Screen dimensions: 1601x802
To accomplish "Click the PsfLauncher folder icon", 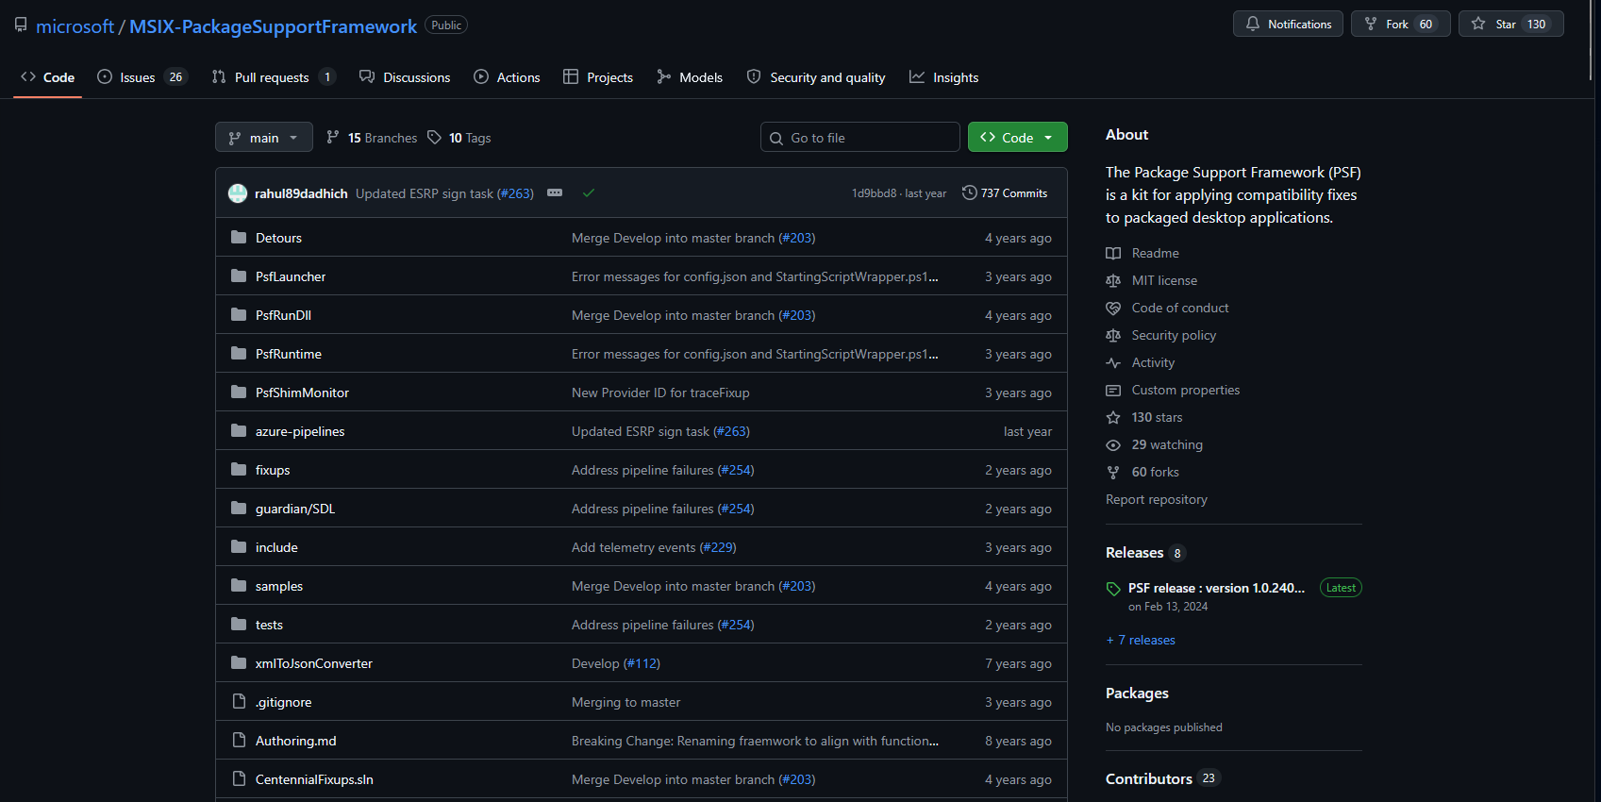I will (x=239, y=276).
